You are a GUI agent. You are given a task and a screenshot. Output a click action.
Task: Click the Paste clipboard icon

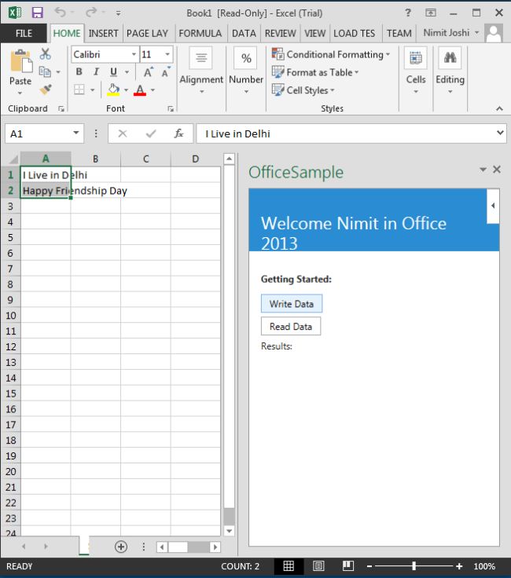[x=21, y=60]
